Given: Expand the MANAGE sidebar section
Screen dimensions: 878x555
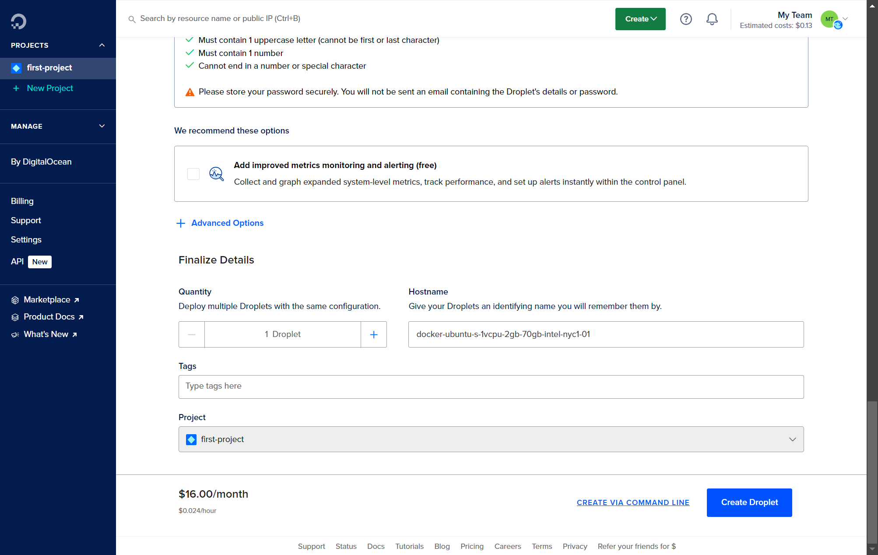Looking at the screenshot, I should [102, 126].
